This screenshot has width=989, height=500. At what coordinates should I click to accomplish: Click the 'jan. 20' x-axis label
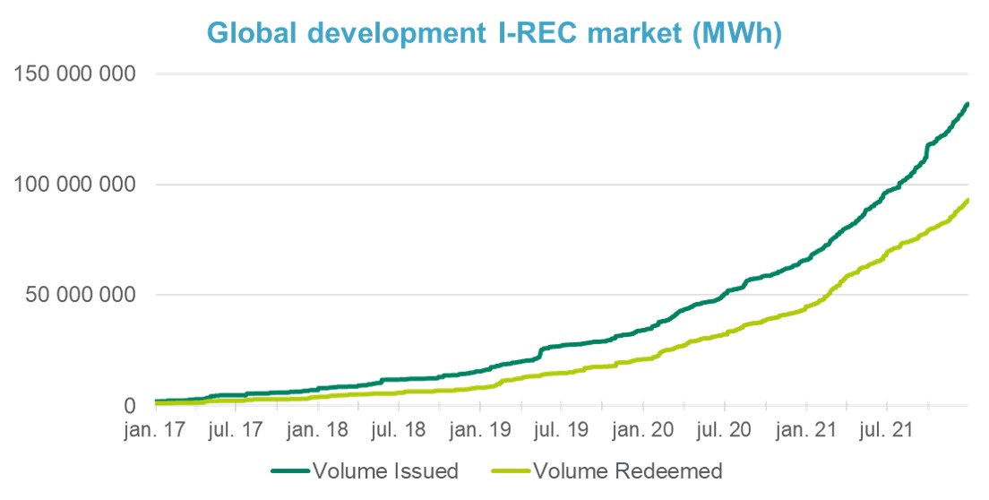(642, 430)
